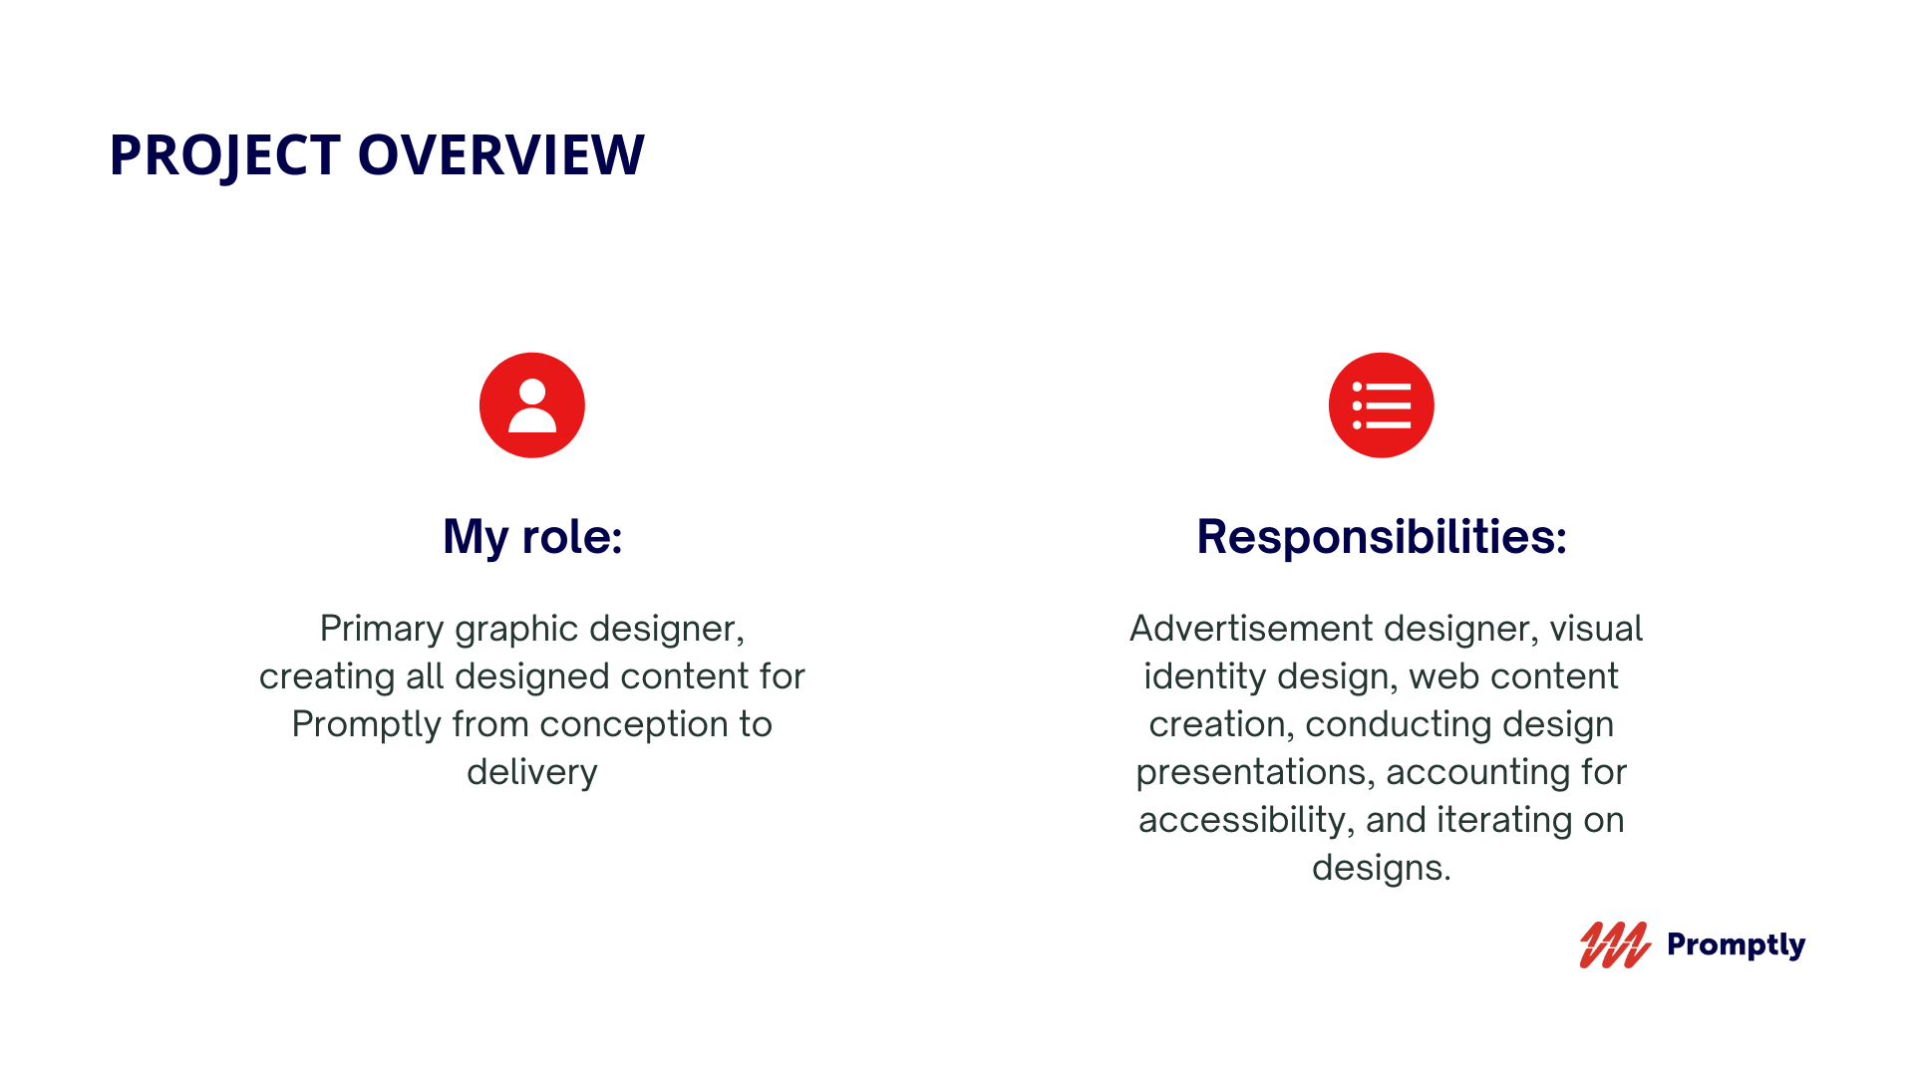This screenshot has width=1914, height=1076.
Task: Click the "Advertisement designer, visual" text line
Action: (x=1386, y=629)
